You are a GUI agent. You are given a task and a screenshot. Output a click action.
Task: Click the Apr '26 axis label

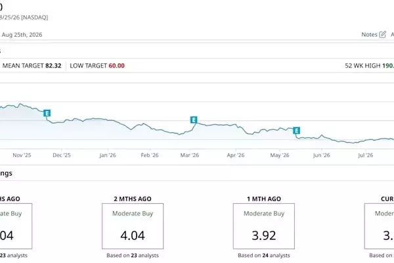point(236,155)
